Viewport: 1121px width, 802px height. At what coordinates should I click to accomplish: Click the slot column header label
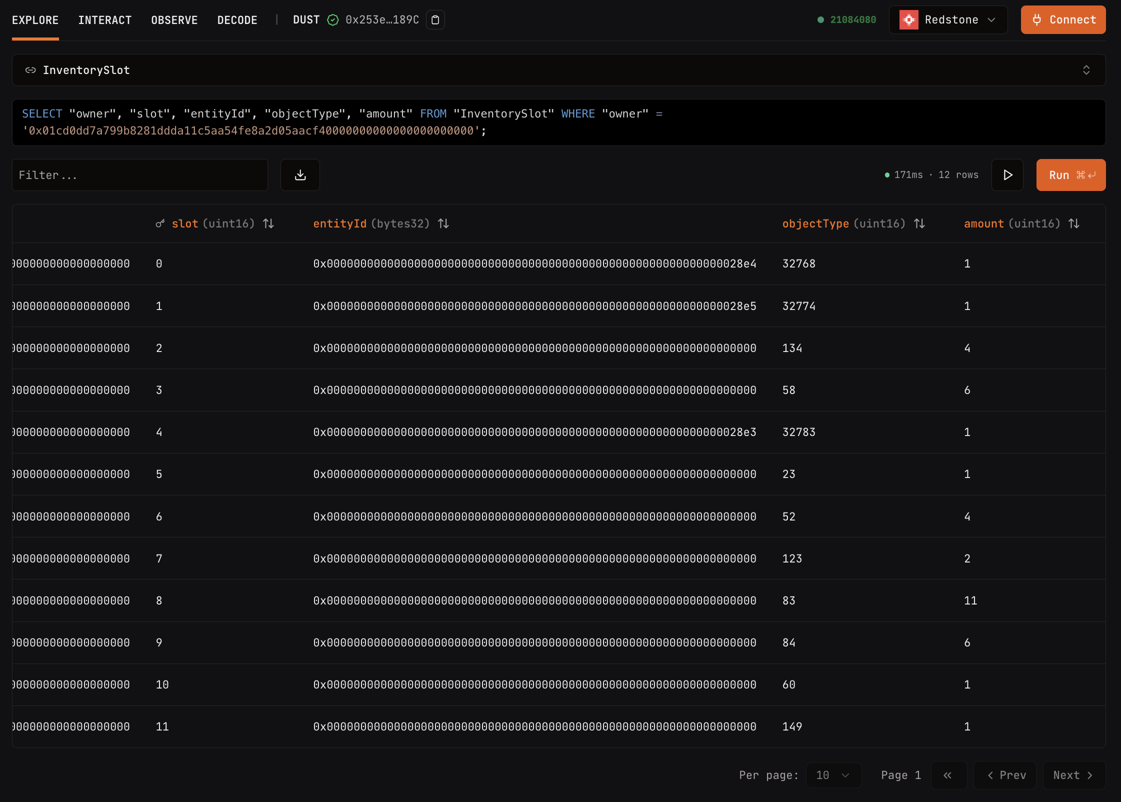click(x=185, y=223)
